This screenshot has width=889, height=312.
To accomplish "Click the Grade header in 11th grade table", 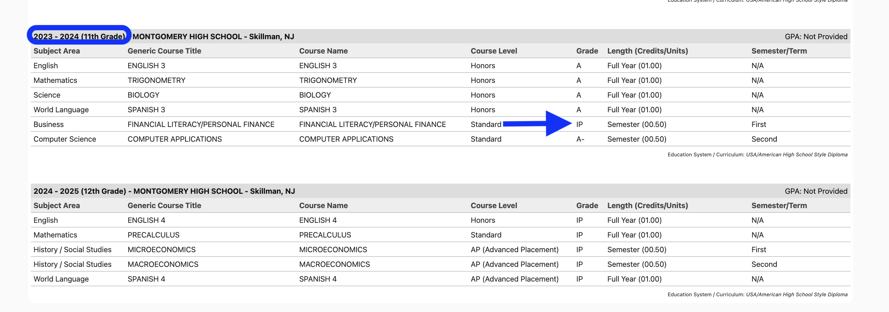I will (x=587, y=51).
